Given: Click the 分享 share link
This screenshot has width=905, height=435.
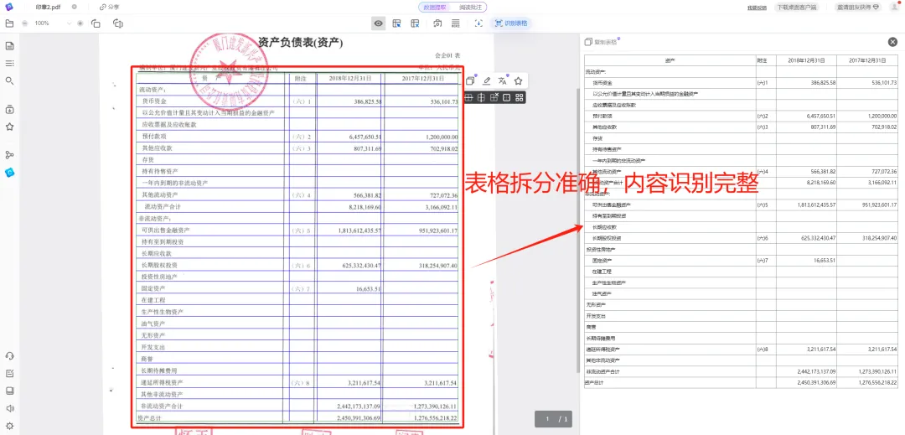Looking at the screenshot, I should coord(109,7).
